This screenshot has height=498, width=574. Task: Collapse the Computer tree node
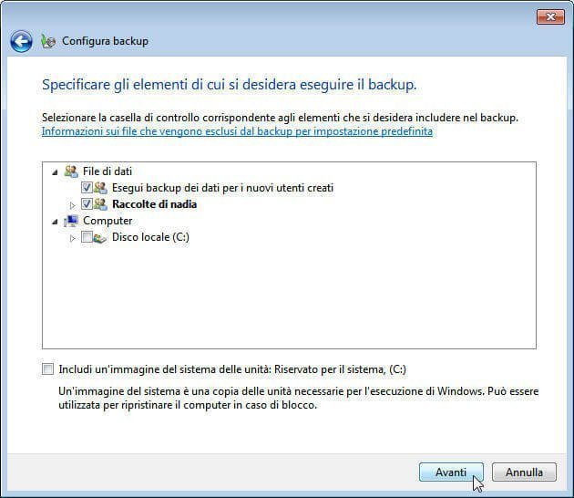click(x=56, y=221)
